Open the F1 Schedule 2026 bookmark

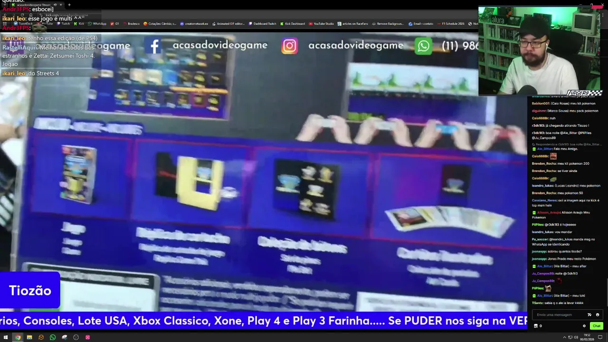(450, 24)
